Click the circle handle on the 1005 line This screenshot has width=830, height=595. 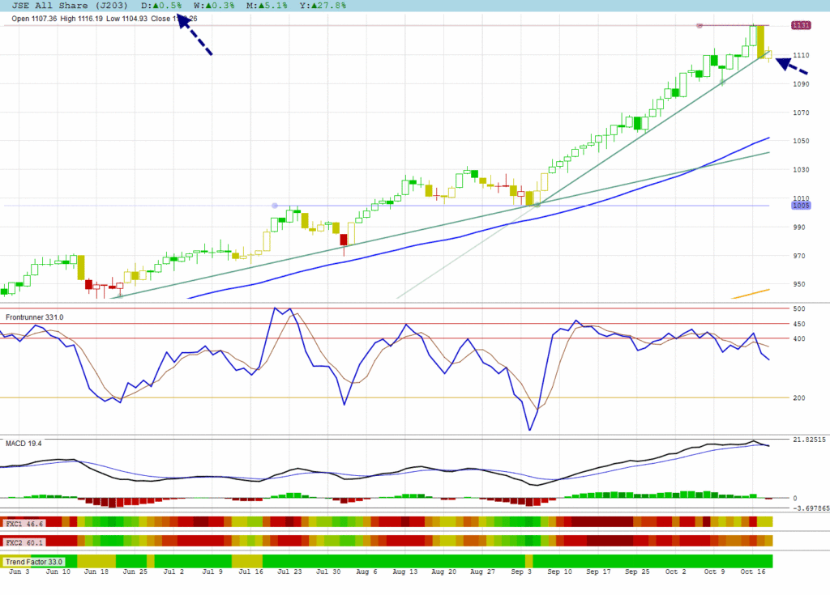275,206
